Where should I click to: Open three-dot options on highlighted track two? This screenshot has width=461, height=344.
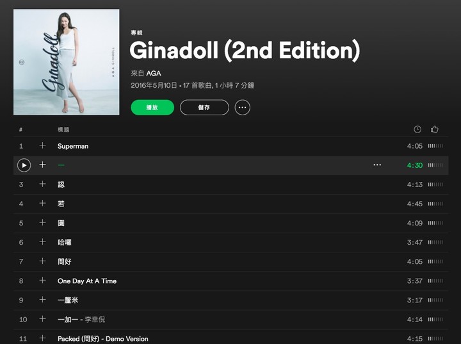click(x=377, y=165)
